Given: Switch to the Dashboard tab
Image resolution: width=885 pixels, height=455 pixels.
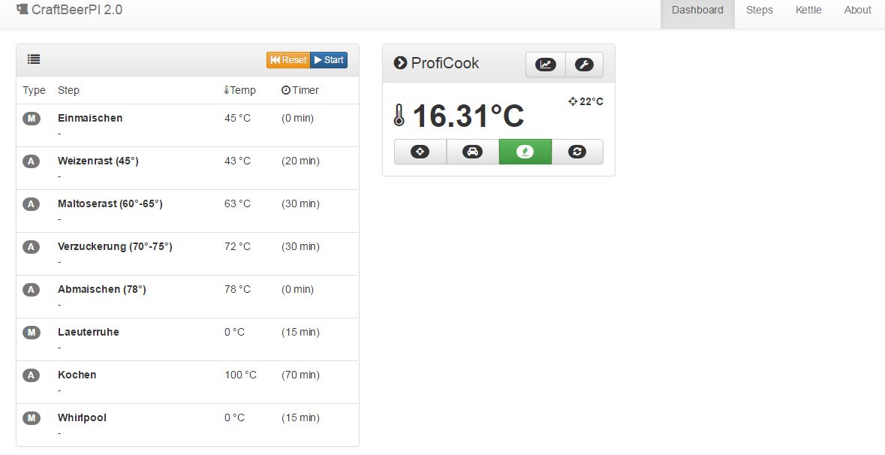Looking at the screenshot, I should click(x=697, y=11).
